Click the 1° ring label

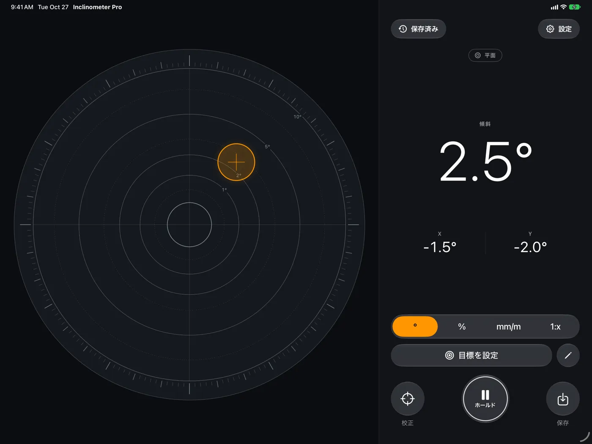click(x=225, y=190)
